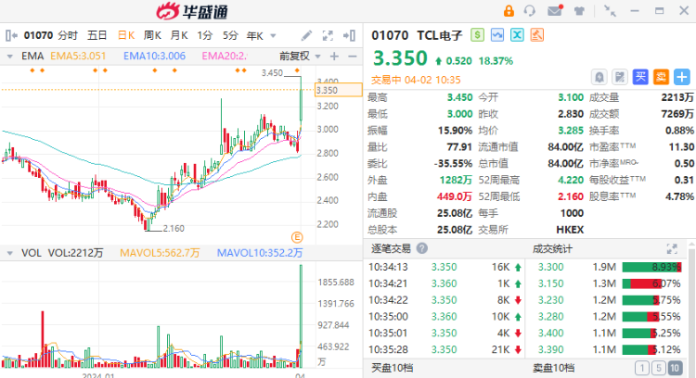Click the 成交量 value 2213万
Screen dimensions: 696x378
[x=677, y=97]
